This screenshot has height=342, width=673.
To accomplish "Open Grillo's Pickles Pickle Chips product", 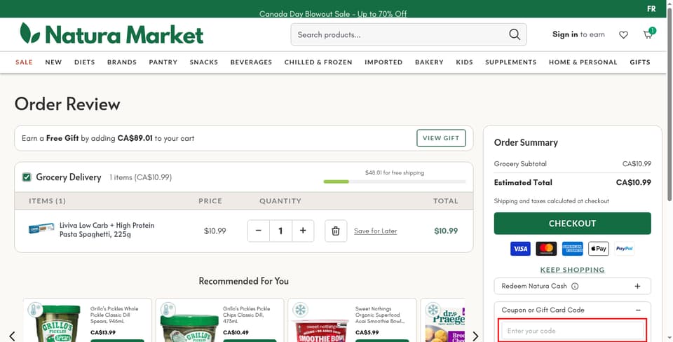I will 247,315.
